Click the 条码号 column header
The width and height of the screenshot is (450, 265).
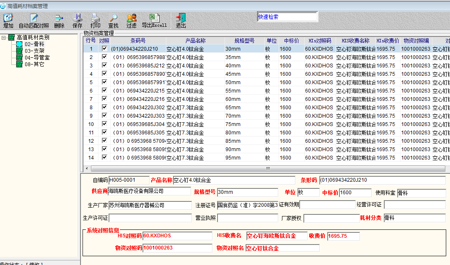pyautogui.click(x=138, y=41)
